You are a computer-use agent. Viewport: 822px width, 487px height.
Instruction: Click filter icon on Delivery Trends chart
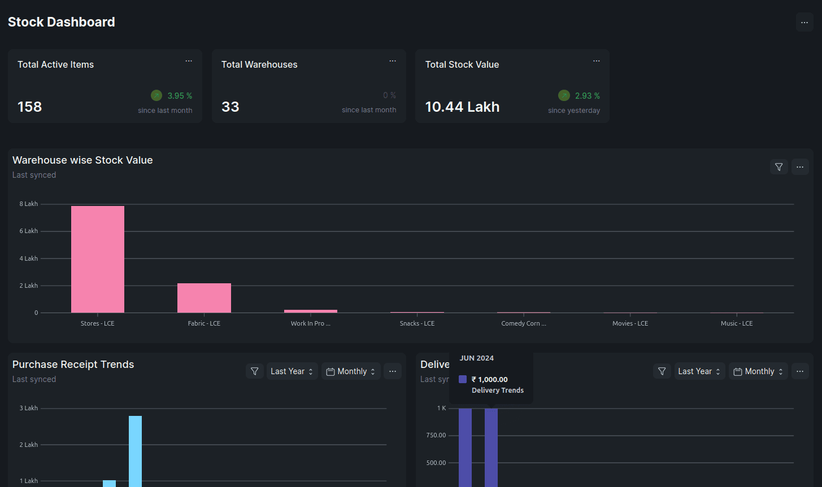[x=662, y=371]
